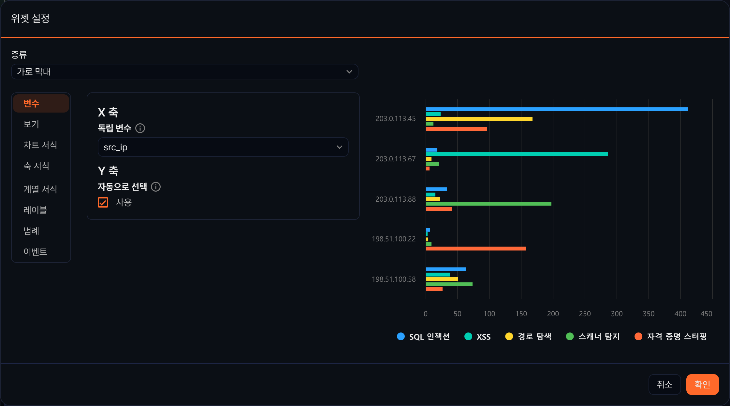Open the 이벤트 tab
The width and height of the screenshot is (730, 406).
click(41, 252)
